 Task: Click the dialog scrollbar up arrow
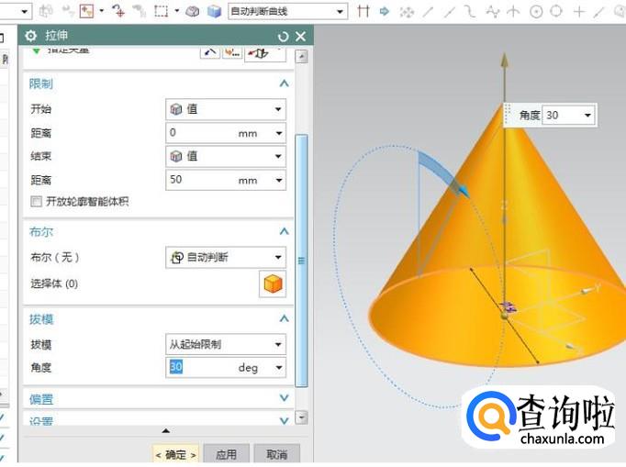pyautogui.click(x=301, y=57)
